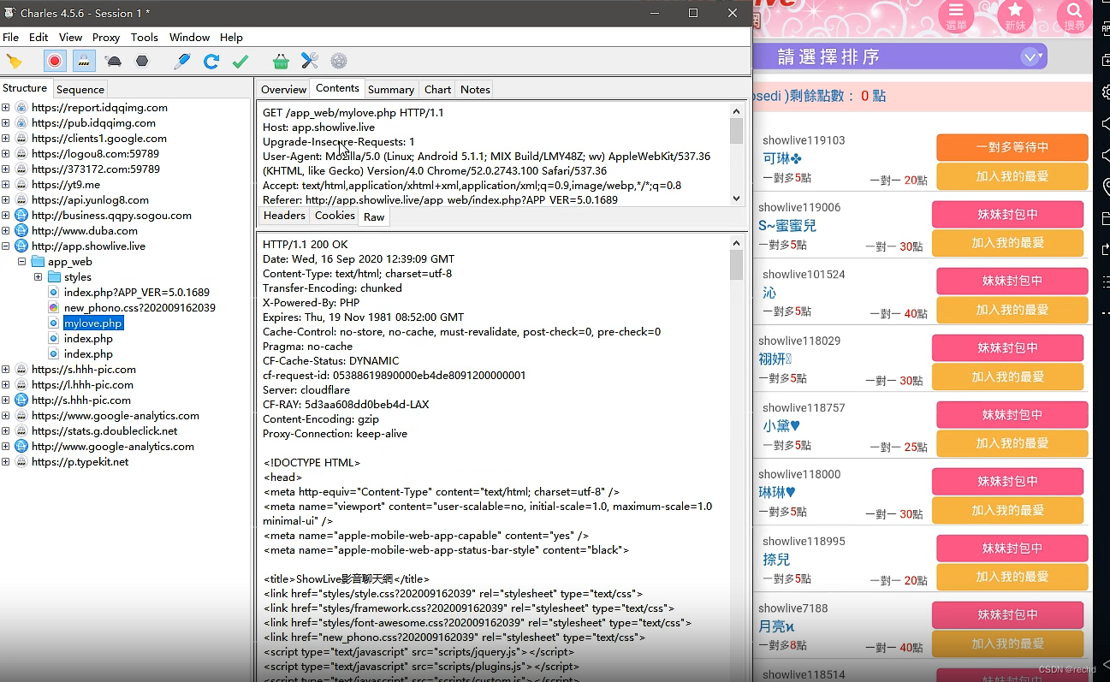Expand the styles folder
Image resolution: width=1110 pixels, height=682 pixels.
39,277
